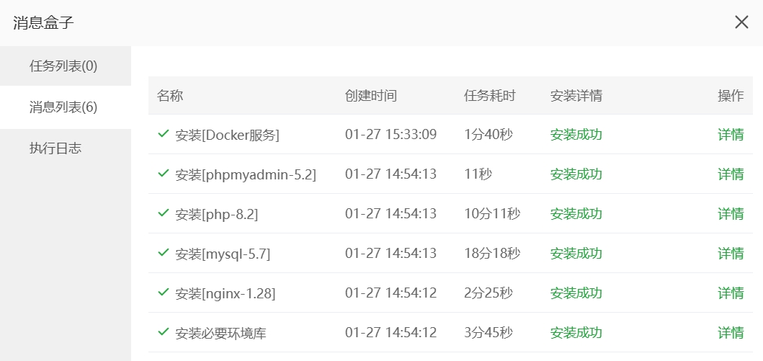Click 安装成功 status in the Docker服务 row
The height and width of the screenshot is (361, 763).
click(576, 135)
